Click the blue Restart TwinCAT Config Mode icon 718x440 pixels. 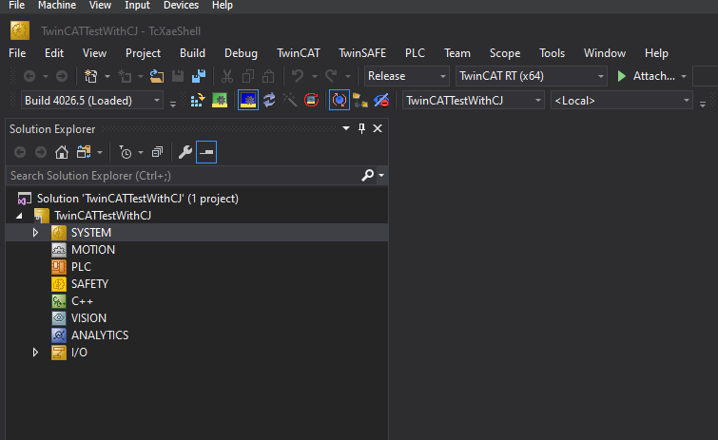point(247,100)
